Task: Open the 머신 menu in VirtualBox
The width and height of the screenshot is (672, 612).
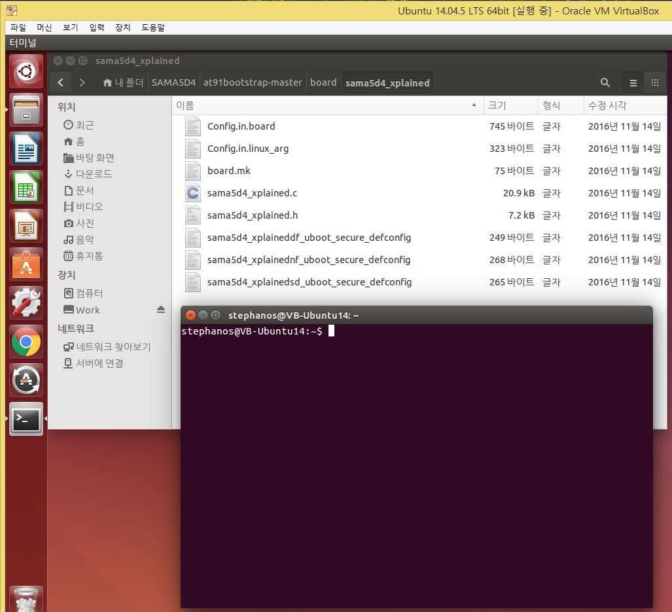Action: pyautogui.click(x=44, y=27)
